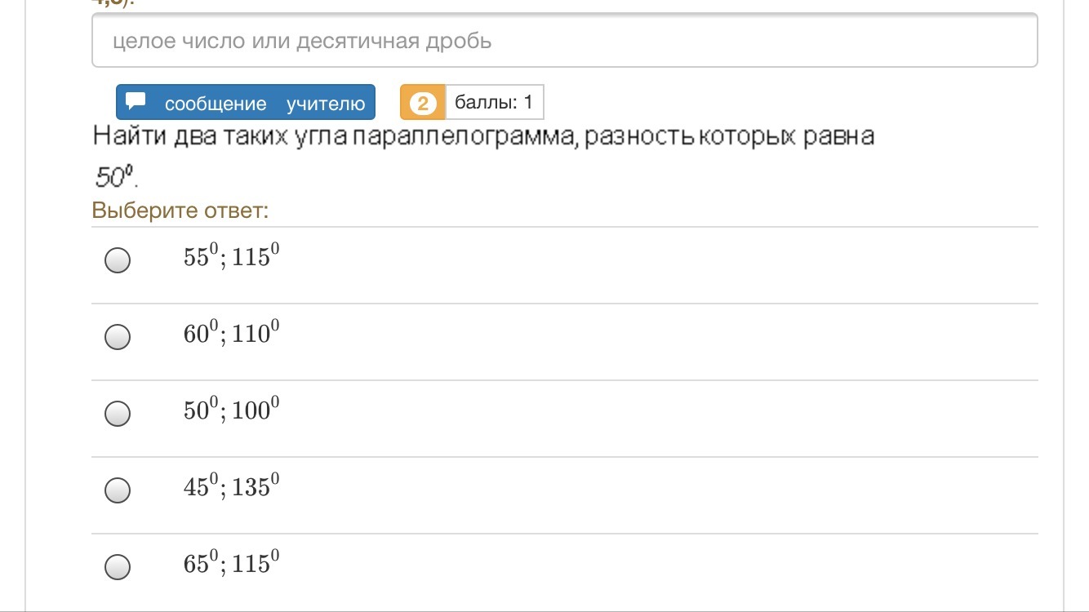The height and width of the screenshot is (612, 1089).
Task: Click the word "сообщение" on the blue button
Action: click(x=216, y=104)
